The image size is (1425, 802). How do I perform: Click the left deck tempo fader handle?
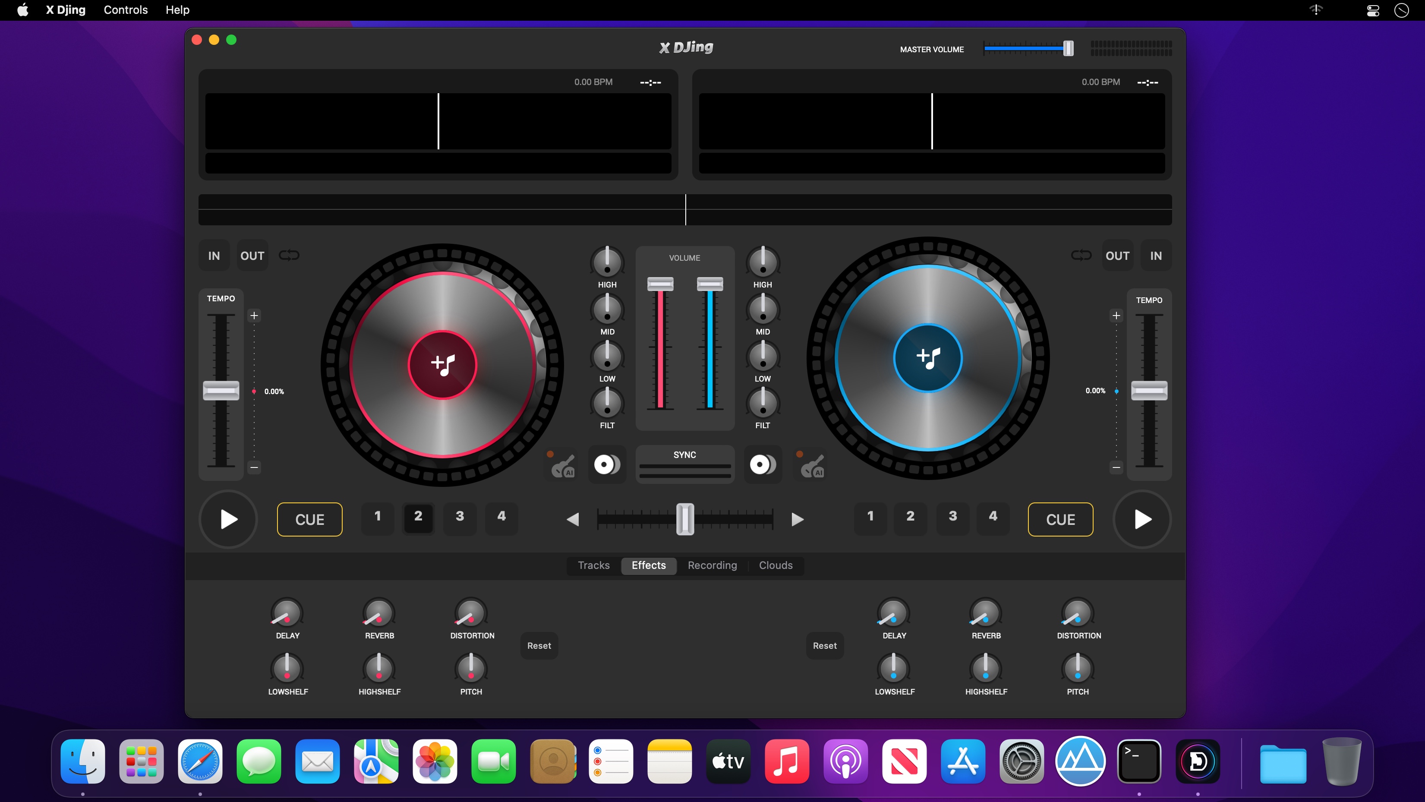click(221, 391)
